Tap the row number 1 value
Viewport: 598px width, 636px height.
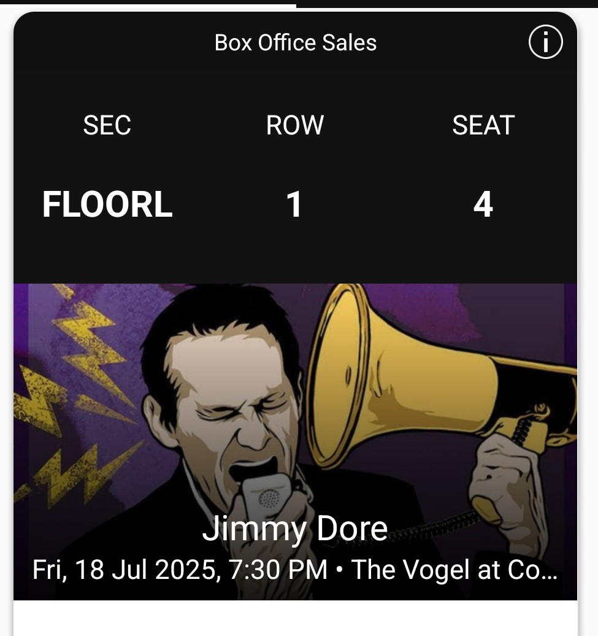coord(294,204)
